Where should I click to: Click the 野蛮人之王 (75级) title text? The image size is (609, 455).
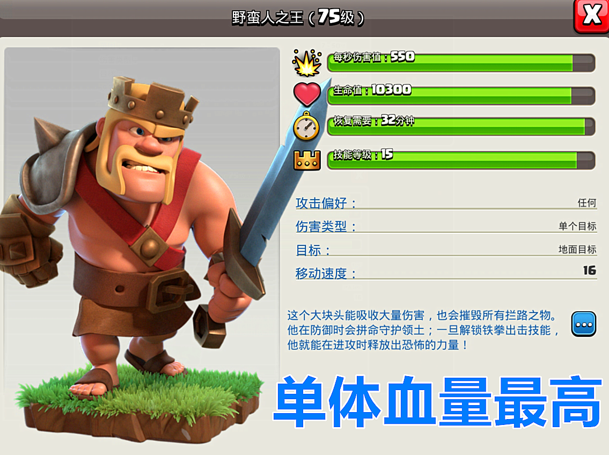pos(297,17)
